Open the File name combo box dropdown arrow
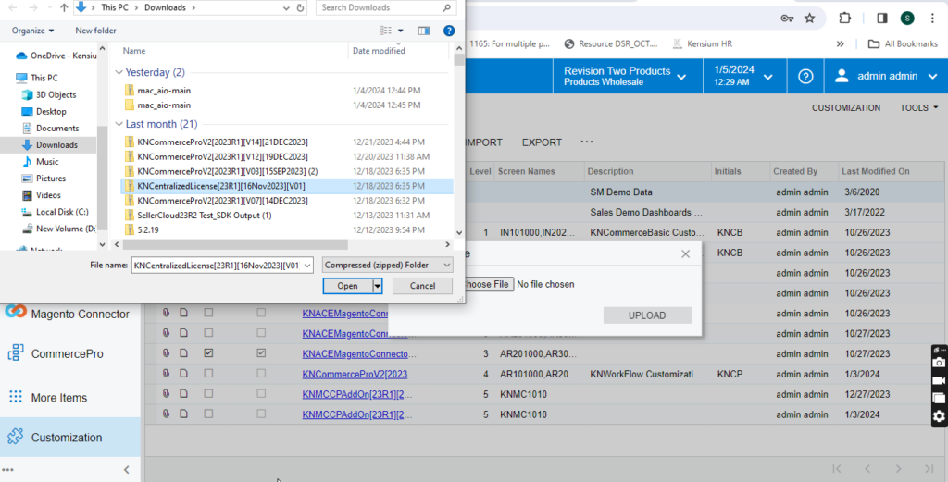 coord(307,266)
